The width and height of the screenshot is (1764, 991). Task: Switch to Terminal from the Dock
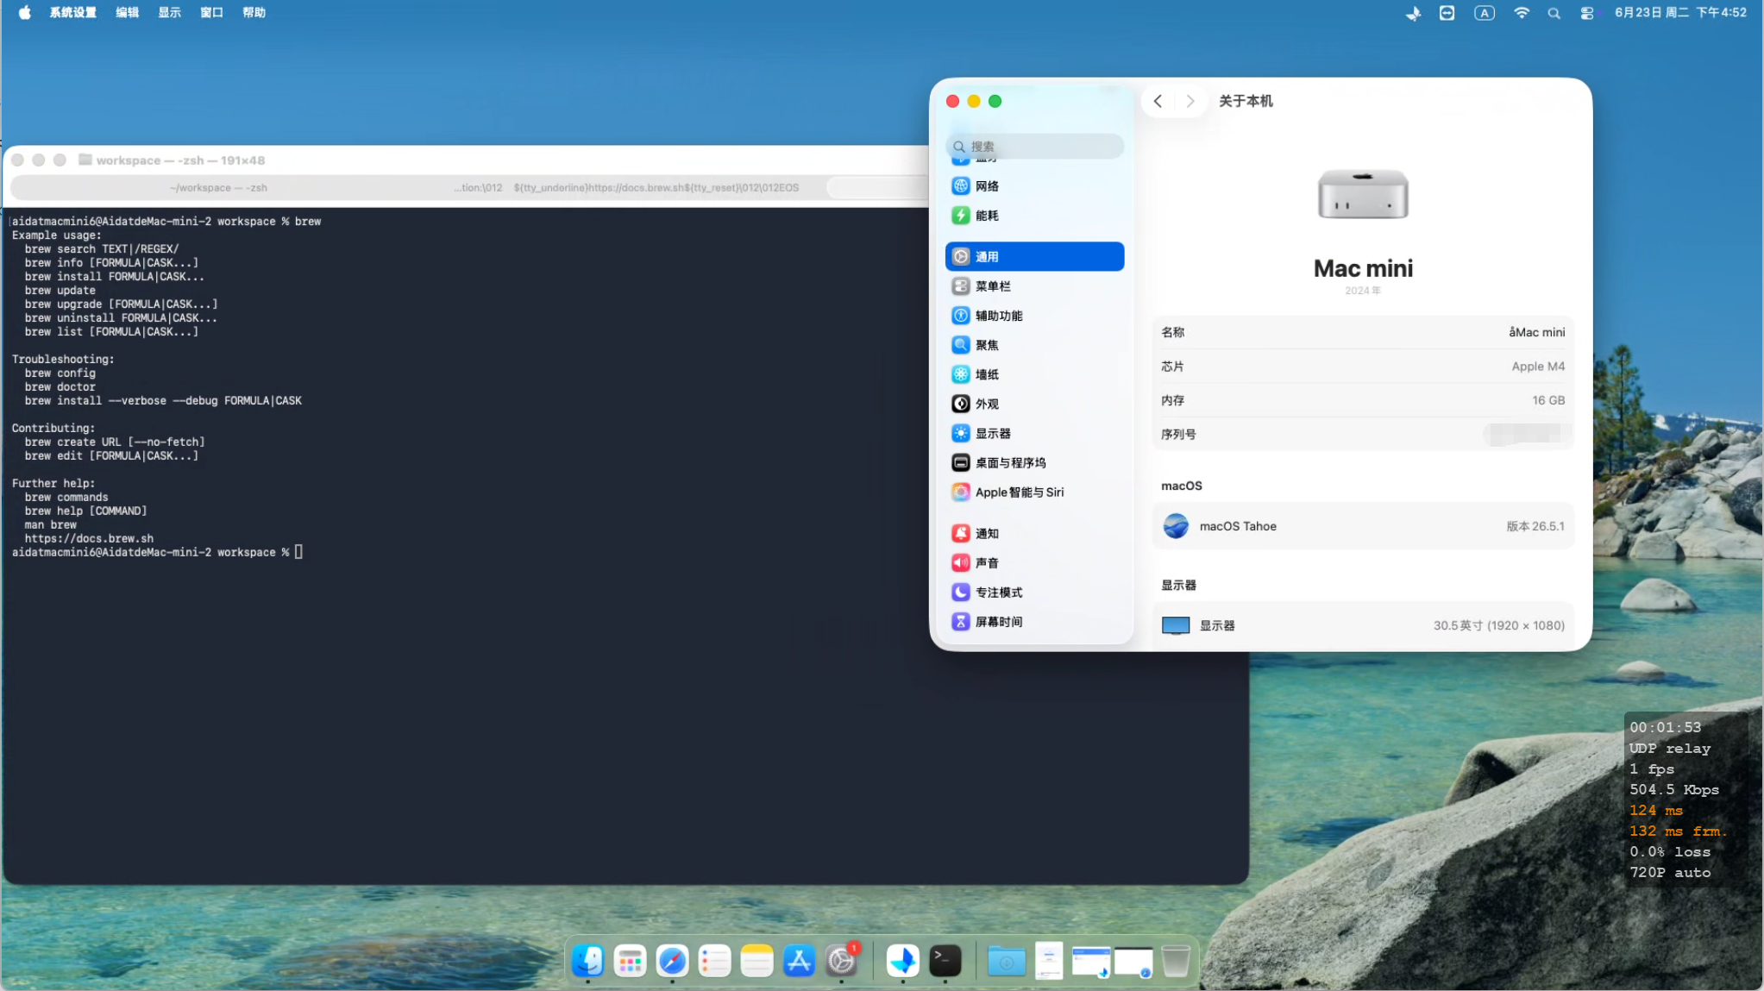(x=945, y=960)
